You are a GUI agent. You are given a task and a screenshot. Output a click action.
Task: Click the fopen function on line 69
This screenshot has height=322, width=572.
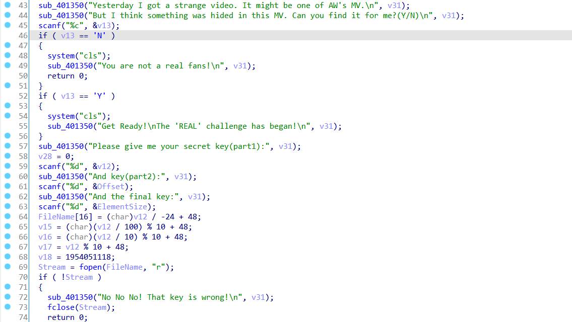click(x=91, y=267)
